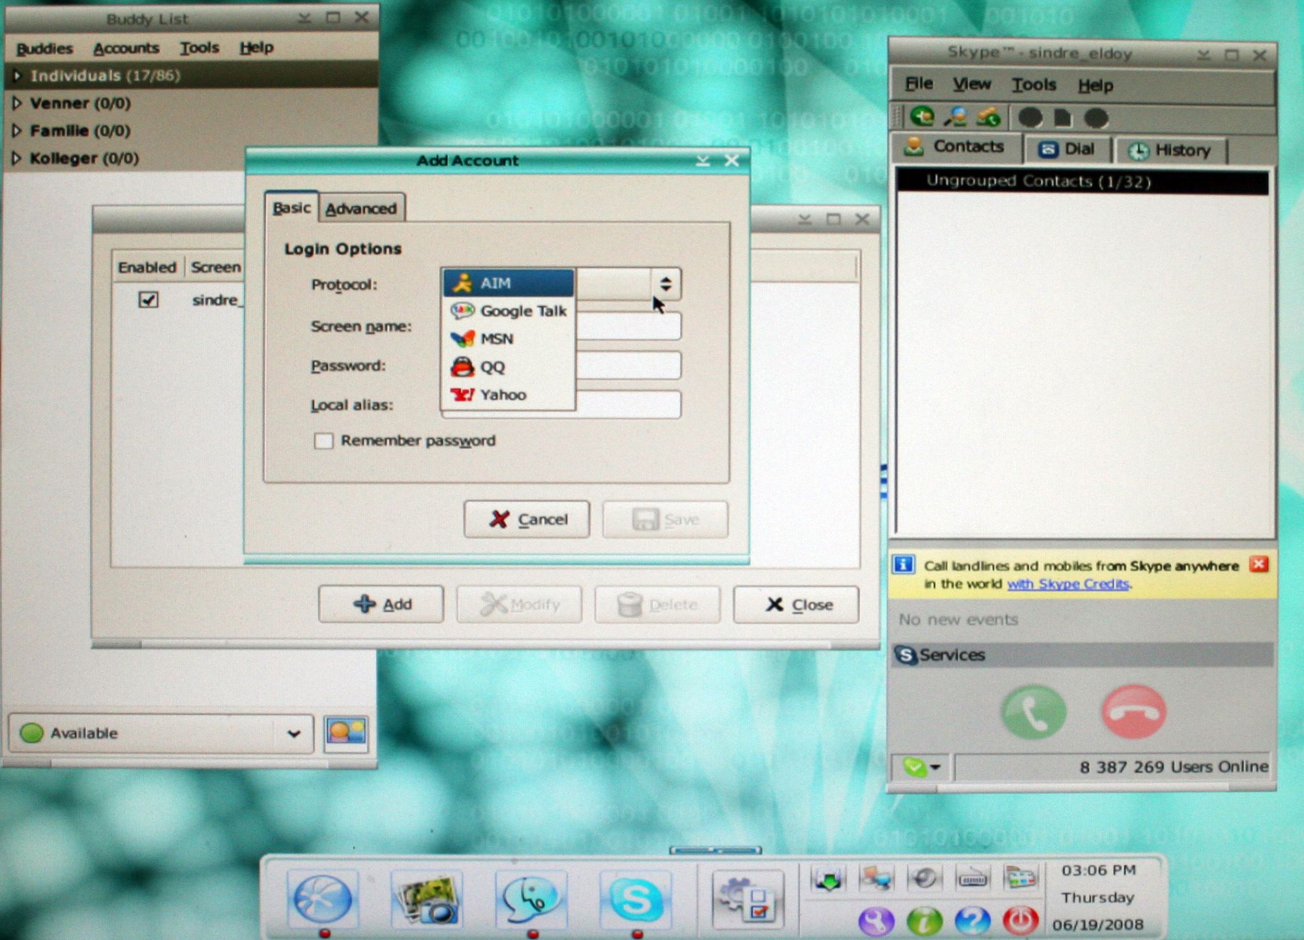This screenshot has height=940, width=1304.
Task: Click the conference call icon in Skype toolbar
Action: click(x=990, y=118)
